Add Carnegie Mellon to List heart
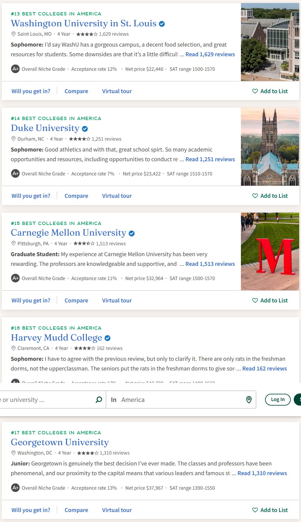 [x=255, y=300]
